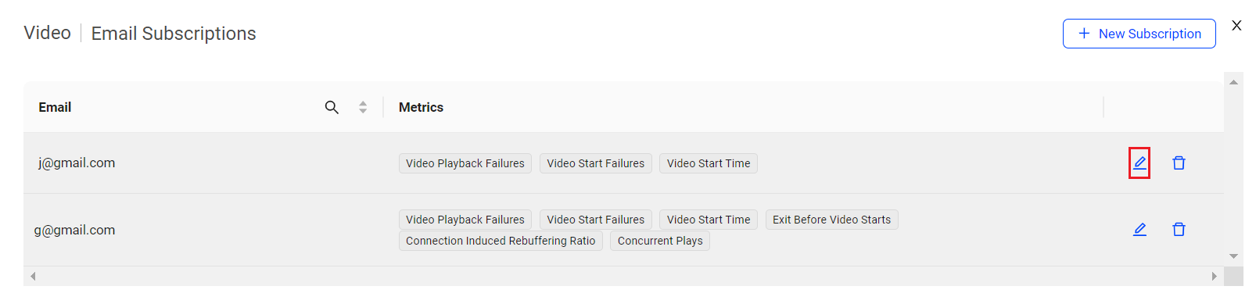This screenshot has height=304, width=1256.
Task: Create a New Subscription
Action: pos(1139,34)
